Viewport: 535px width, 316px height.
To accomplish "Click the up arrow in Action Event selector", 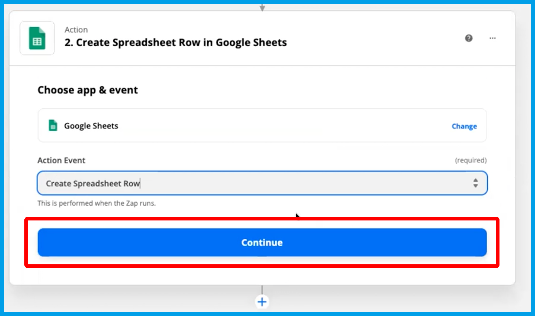I will (475, 180).
